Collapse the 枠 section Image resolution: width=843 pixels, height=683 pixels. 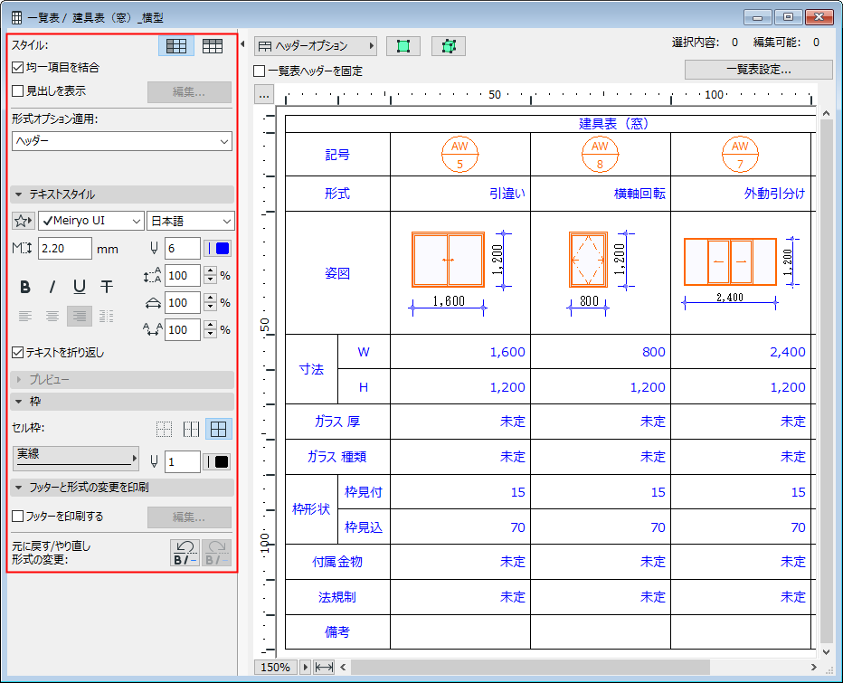click(x=122, y=402)
